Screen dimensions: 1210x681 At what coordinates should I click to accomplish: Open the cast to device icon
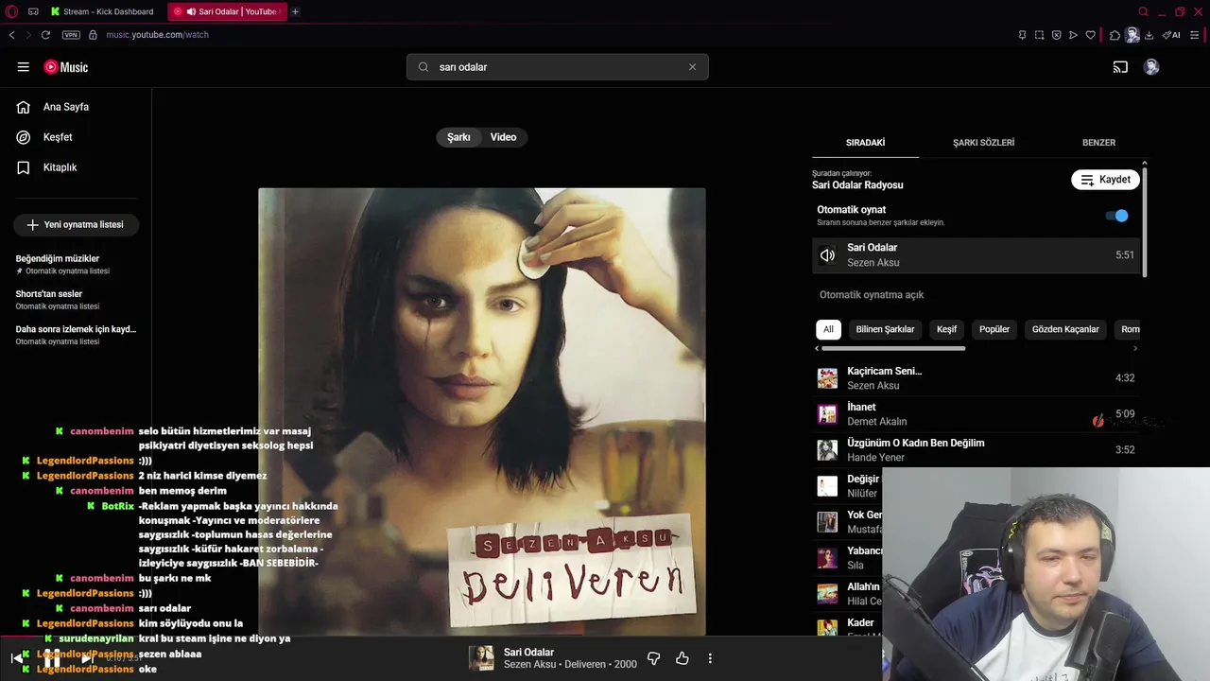[x=1120, y=67]
